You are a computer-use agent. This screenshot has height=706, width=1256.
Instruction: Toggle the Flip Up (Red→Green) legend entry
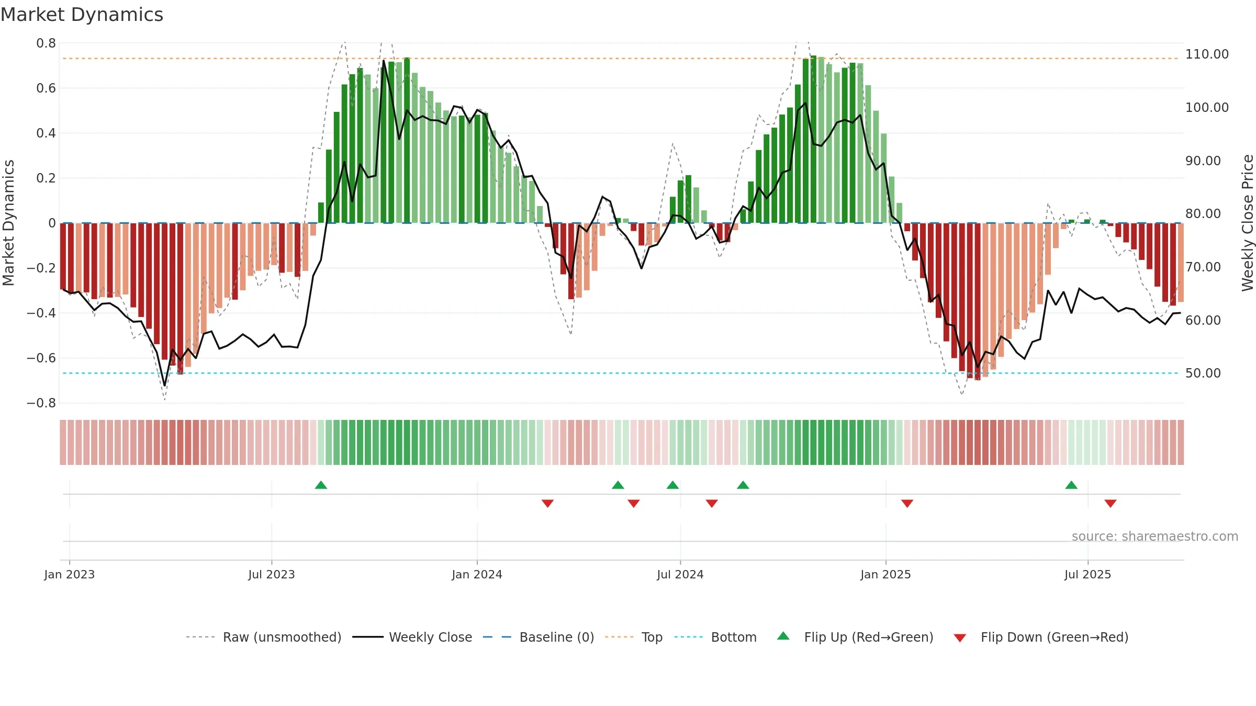click(855, 637)
